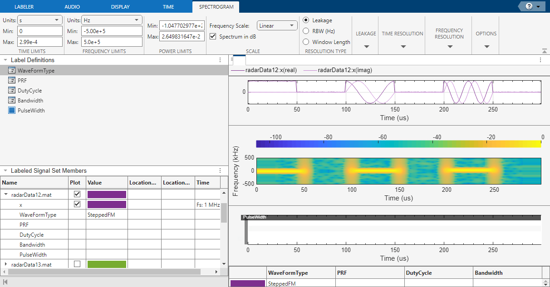Image resolution: width=550 pixels, height=287 pixels.
Task: Open the Time Resolution section
Action: [x=403, y=39]
